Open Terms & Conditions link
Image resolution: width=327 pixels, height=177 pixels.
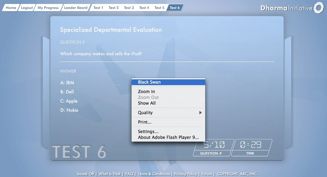(154, 174)
